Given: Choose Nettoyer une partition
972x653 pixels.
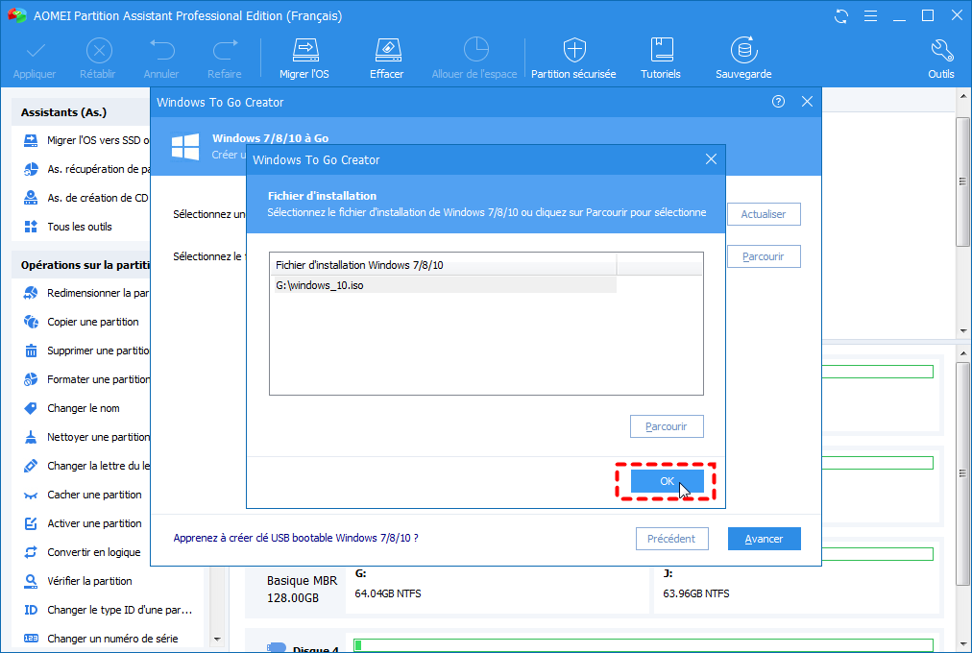Looking at the screenshot, I should [86, 437].
